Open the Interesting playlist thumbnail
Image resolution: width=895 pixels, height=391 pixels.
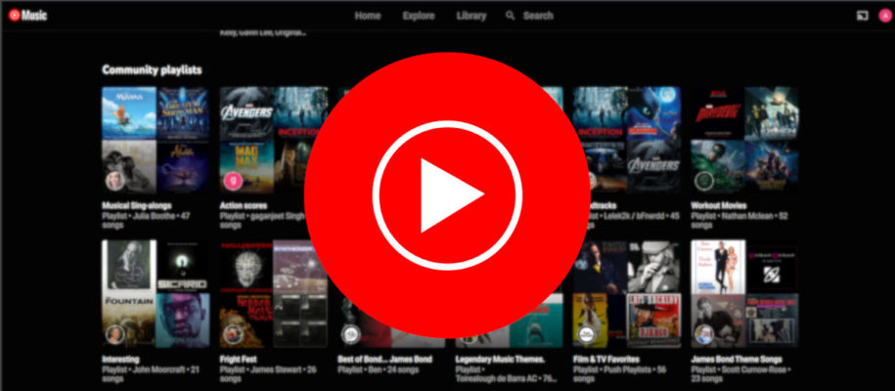coord(142,293)
